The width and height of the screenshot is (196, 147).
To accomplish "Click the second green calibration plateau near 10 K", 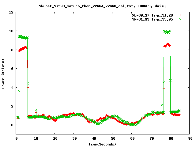I will [x=167, y=32].
